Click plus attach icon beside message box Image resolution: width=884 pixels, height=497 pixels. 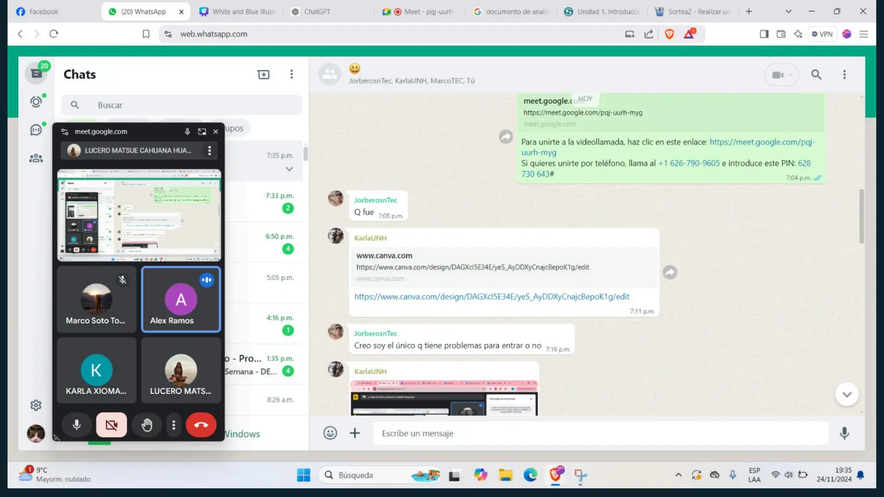[355, 433]
